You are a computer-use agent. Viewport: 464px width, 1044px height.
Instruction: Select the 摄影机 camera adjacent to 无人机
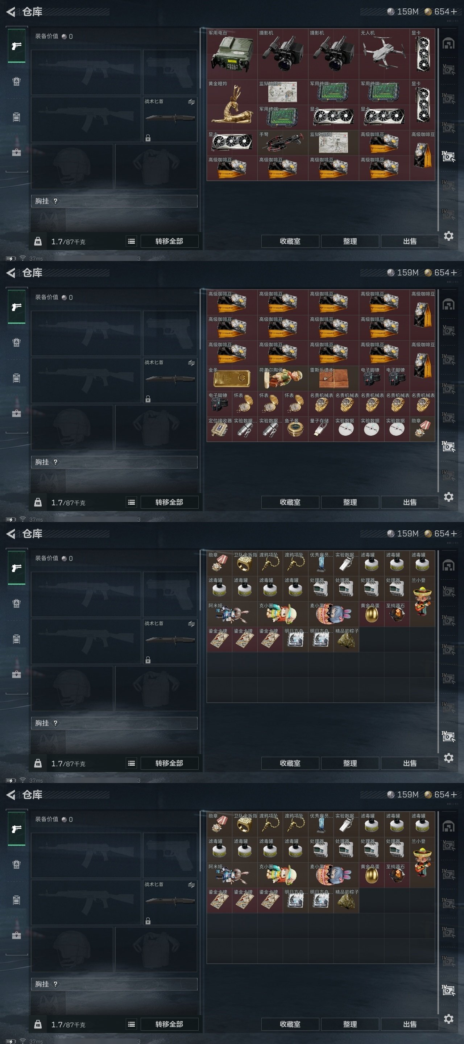(333, 54)
